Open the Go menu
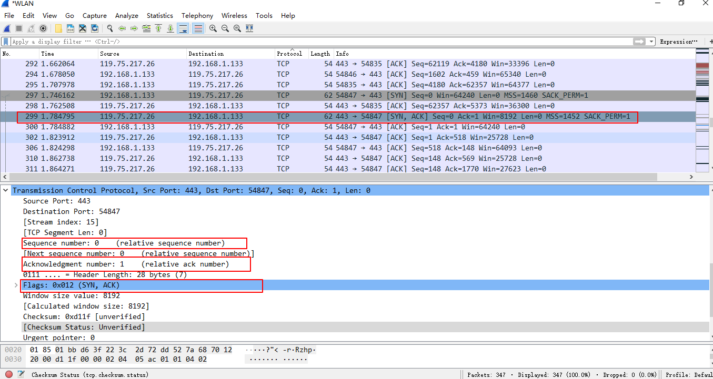The image size is (713, 379). pyautogui.click(x=70, y=16)
